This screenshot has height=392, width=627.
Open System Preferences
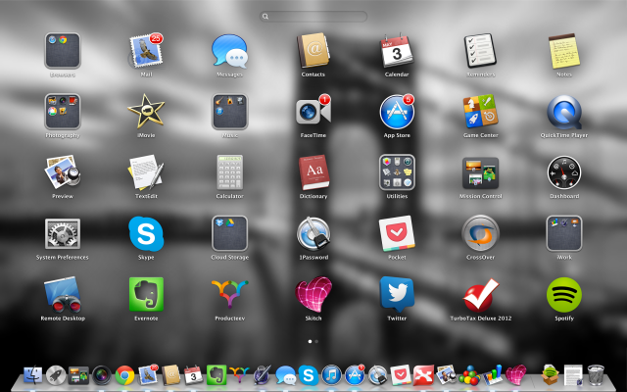(x=63, y=233)
